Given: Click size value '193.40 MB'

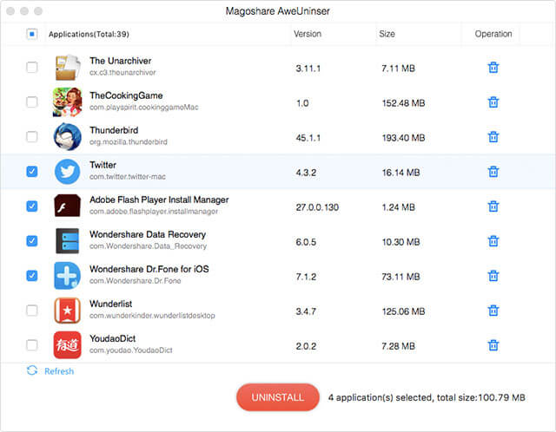Looking at the screenshot, I should click(403, 138).
